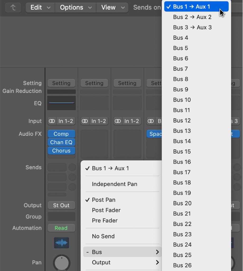
Task: Select Bus 20 from the bus list
Action: pyautogui.click(x=197, y=203)
